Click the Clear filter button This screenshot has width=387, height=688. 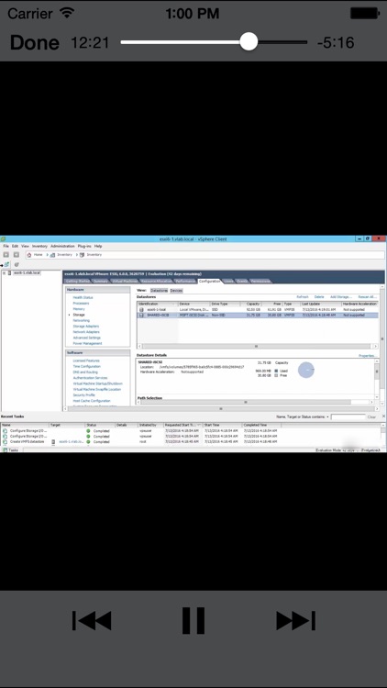pos(371,416)
